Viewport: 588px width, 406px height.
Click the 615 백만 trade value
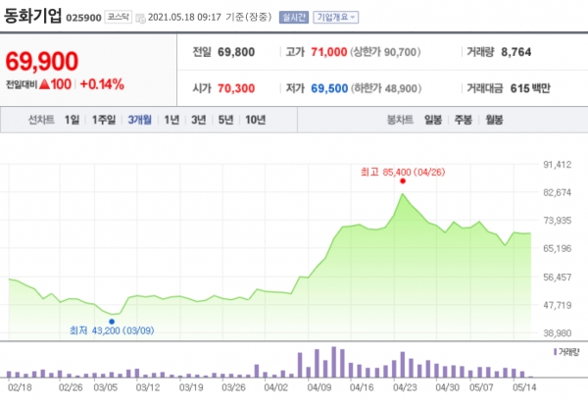pos(530,88)
